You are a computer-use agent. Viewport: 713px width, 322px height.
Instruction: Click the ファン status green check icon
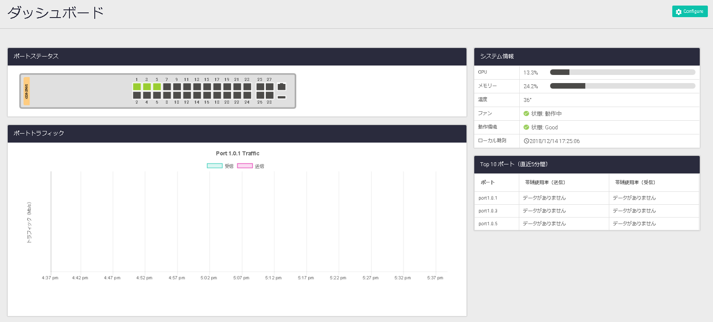click(526, 113)
